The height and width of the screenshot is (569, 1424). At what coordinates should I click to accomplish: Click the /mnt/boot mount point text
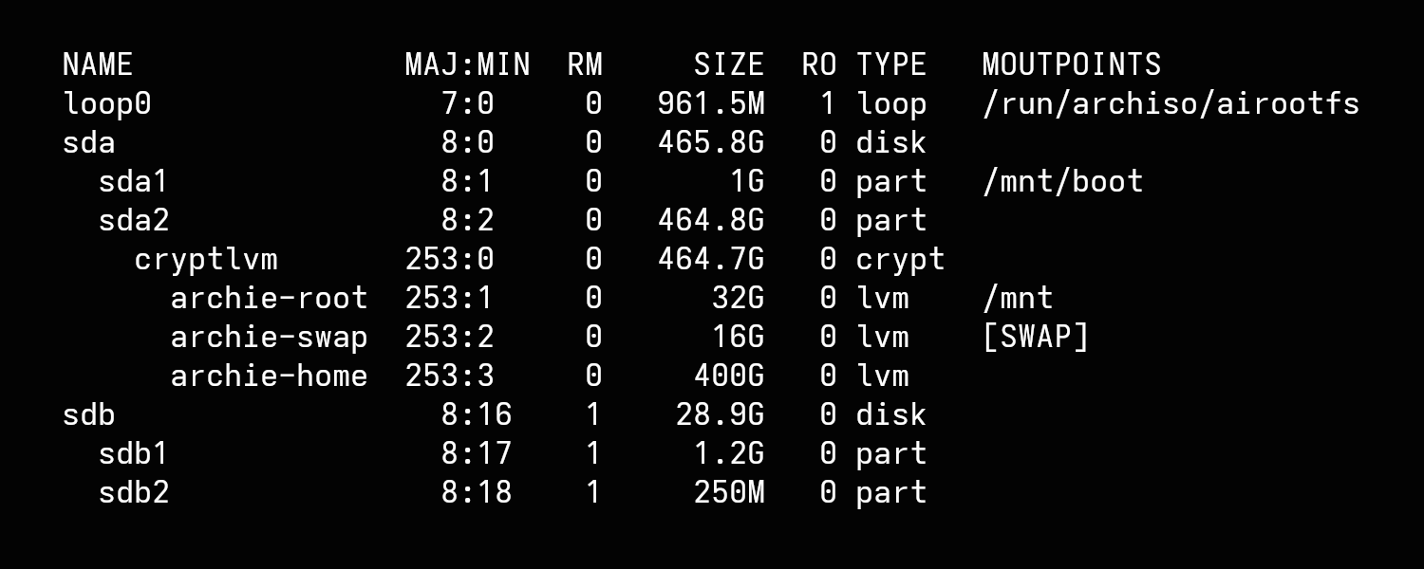pyautogui.click(x=1062, y=181)
